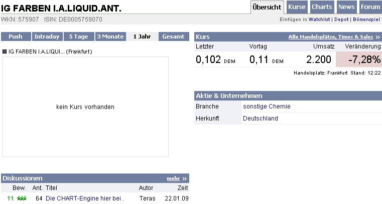Click the green star rating icon
Viewport: 382px width, 204px height.
pos(22,198)
